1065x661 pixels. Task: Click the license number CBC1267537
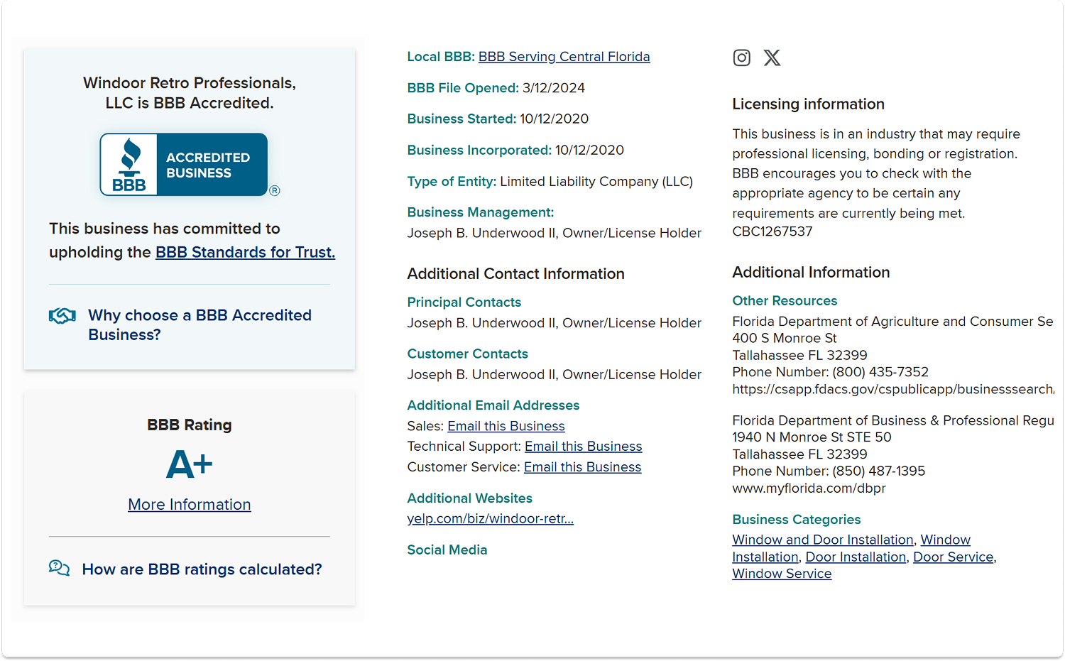coord(772,231)
